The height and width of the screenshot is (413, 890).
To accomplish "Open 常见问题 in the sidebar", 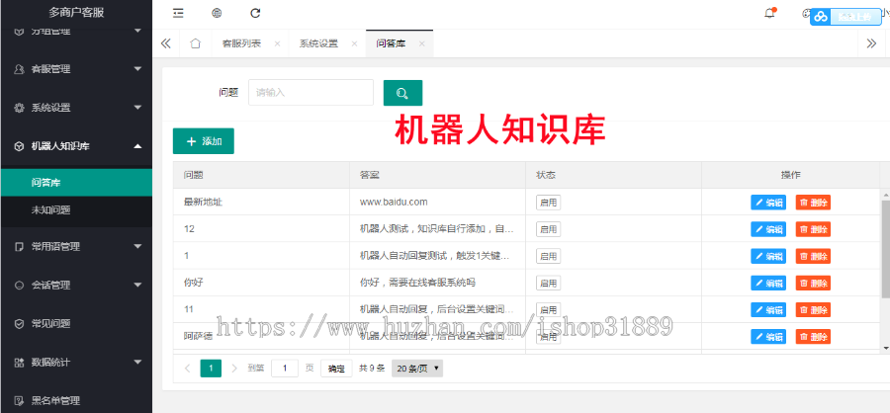I will click(x=76, y=323).
